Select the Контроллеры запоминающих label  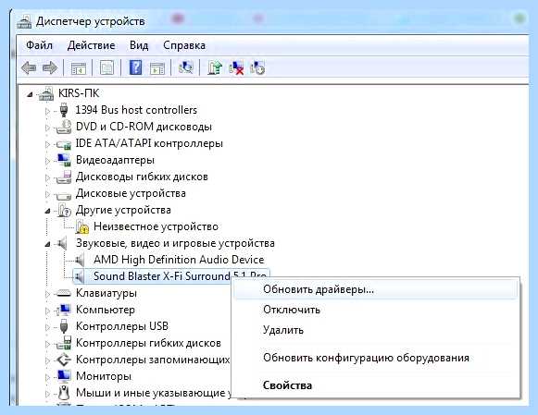[153, 360]
